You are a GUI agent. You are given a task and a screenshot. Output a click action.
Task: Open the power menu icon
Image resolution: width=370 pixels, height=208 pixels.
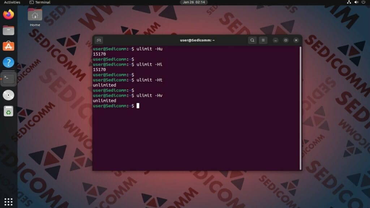(363, 2)
